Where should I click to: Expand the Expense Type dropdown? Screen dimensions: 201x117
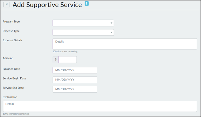(83, 32)
